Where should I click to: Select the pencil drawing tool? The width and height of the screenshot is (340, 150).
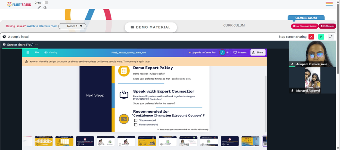(39, 7)
